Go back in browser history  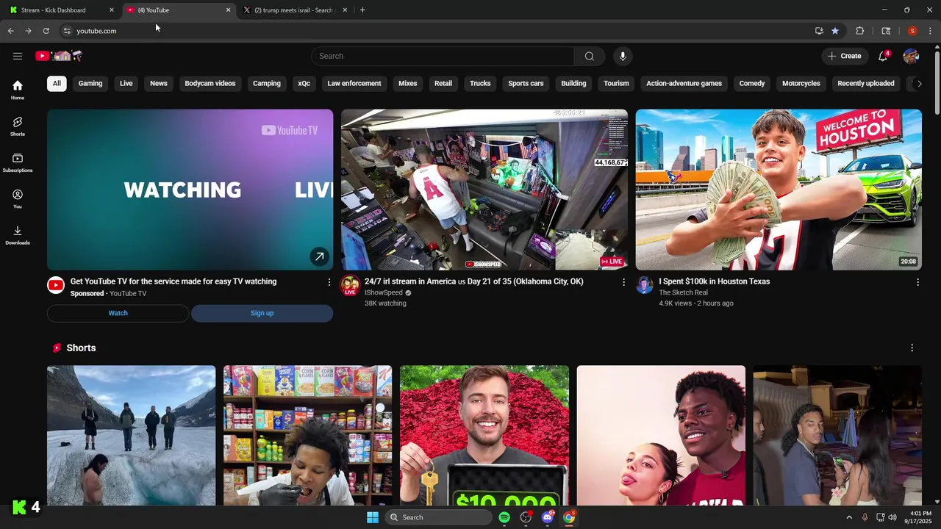click(x=10, y=31)
